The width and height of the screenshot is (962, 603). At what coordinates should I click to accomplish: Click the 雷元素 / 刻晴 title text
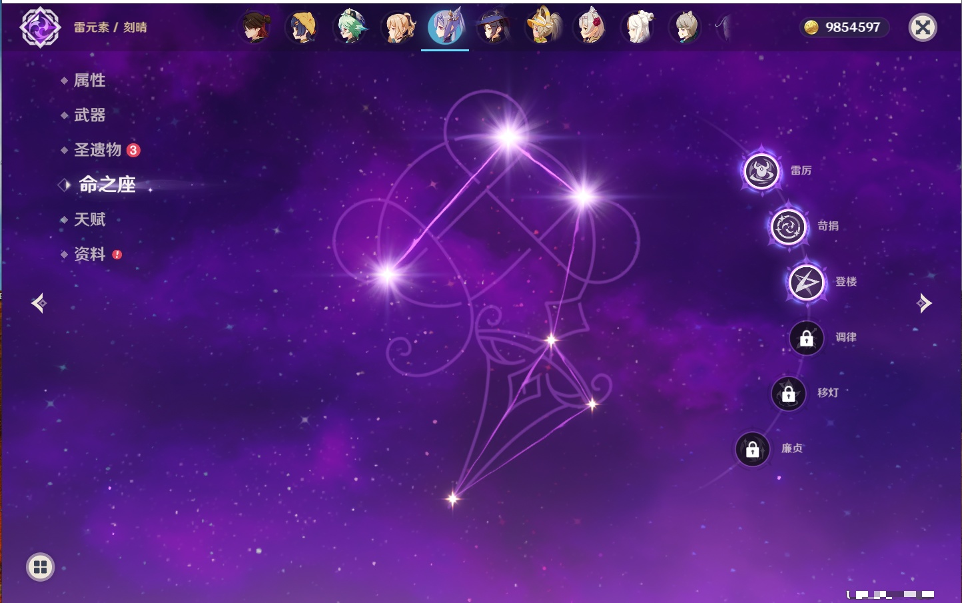click(111, 27)
